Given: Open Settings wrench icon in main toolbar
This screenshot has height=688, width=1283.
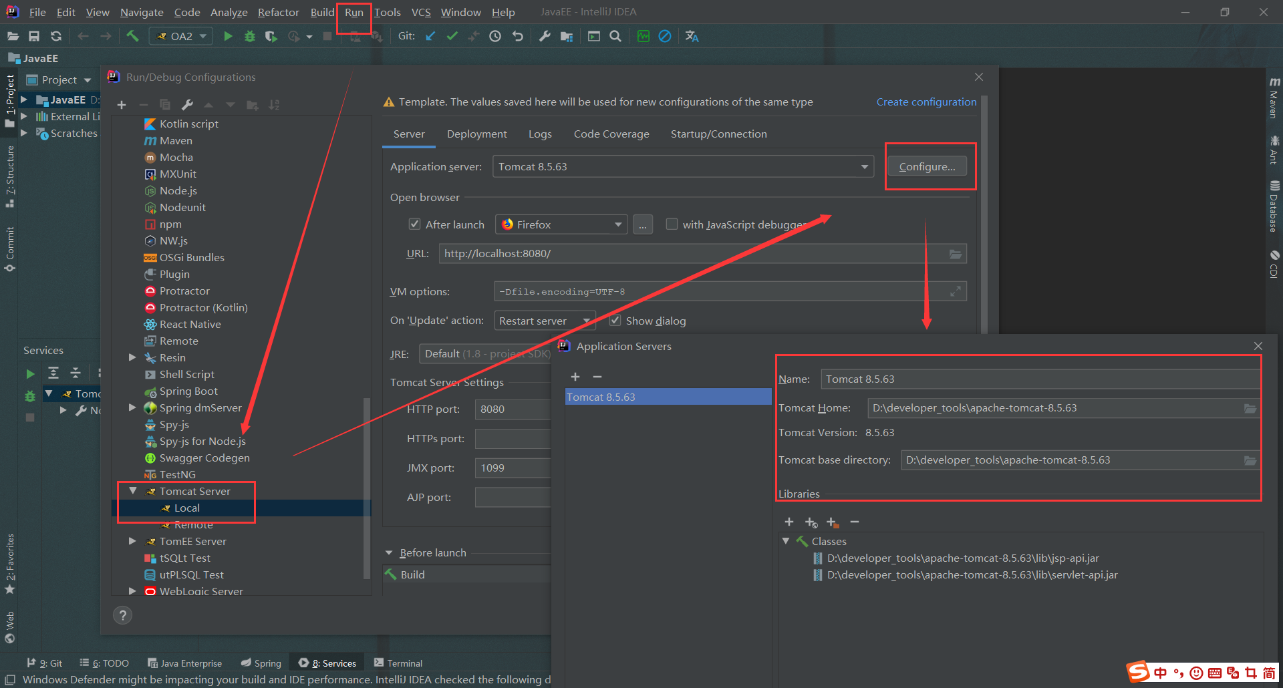Looking at the screenshot, I should coord(545,36).
